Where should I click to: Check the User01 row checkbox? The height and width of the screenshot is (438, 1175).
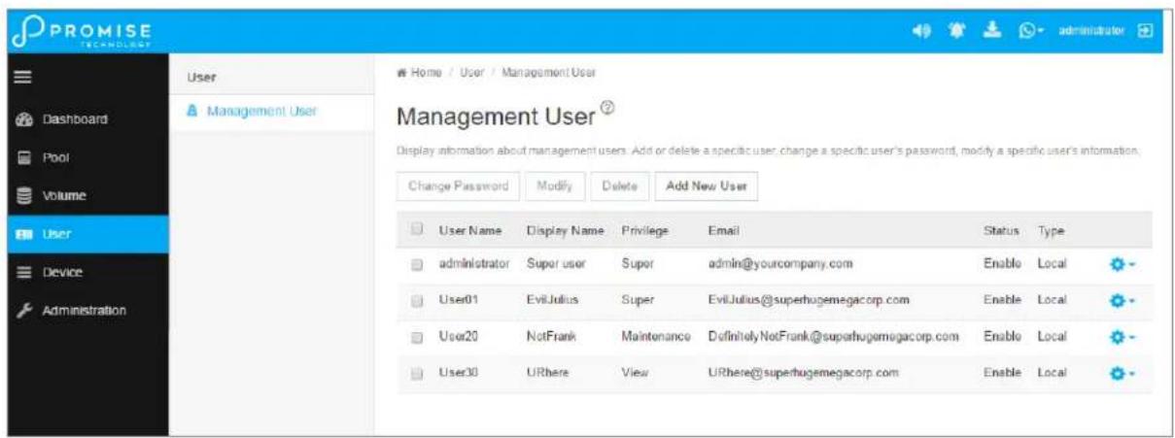pyautogui.click(x=418, y=301)
